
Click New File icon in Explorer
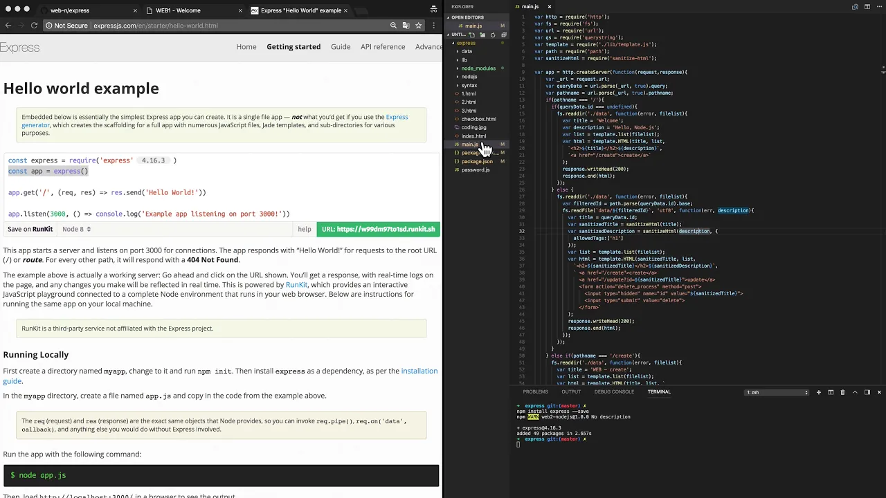pyautogui.click(x=472, y=35)
